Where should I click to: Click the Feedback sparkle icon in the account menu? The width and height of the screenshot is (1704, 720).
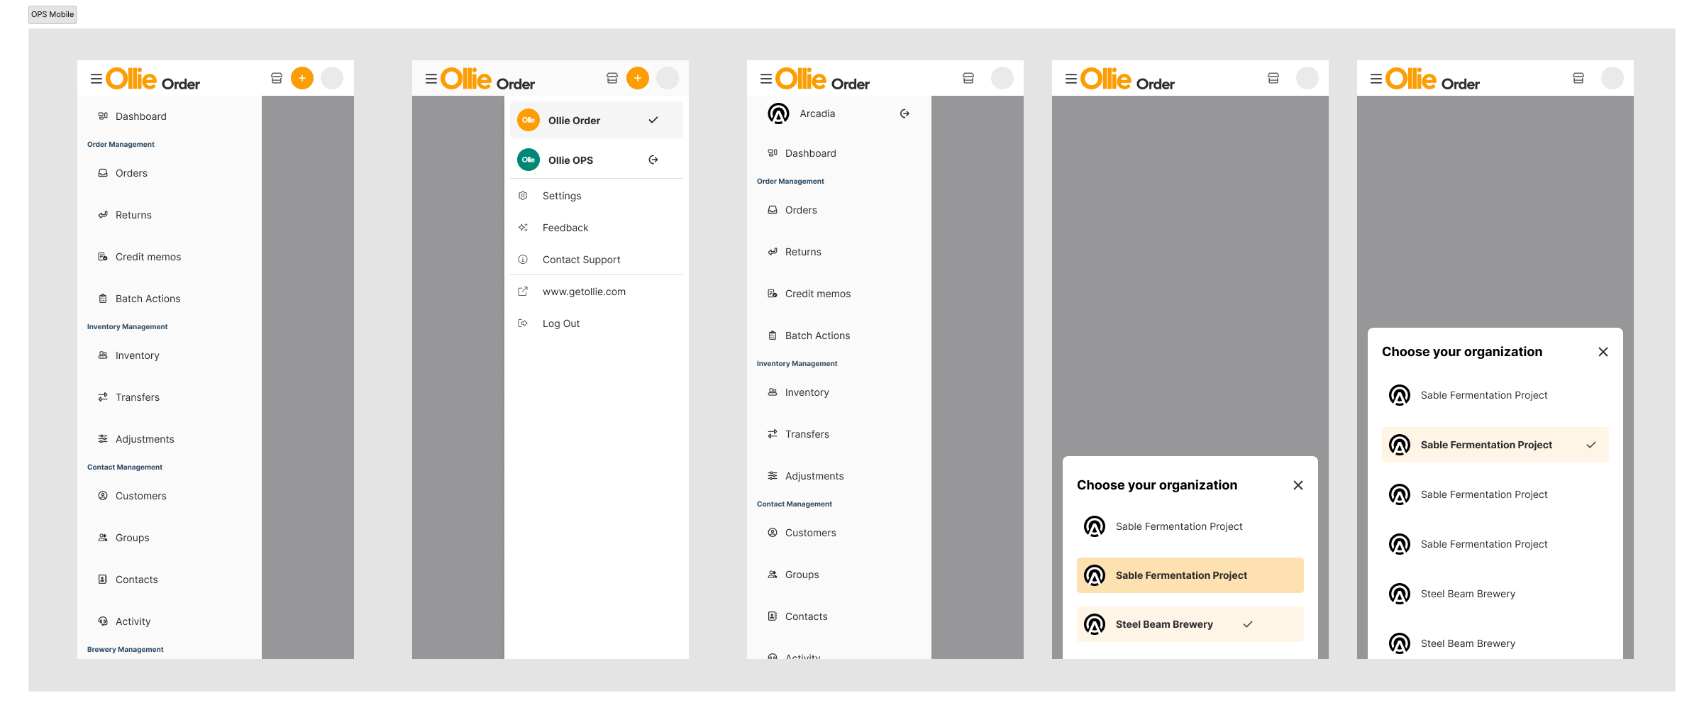(523, 227)
